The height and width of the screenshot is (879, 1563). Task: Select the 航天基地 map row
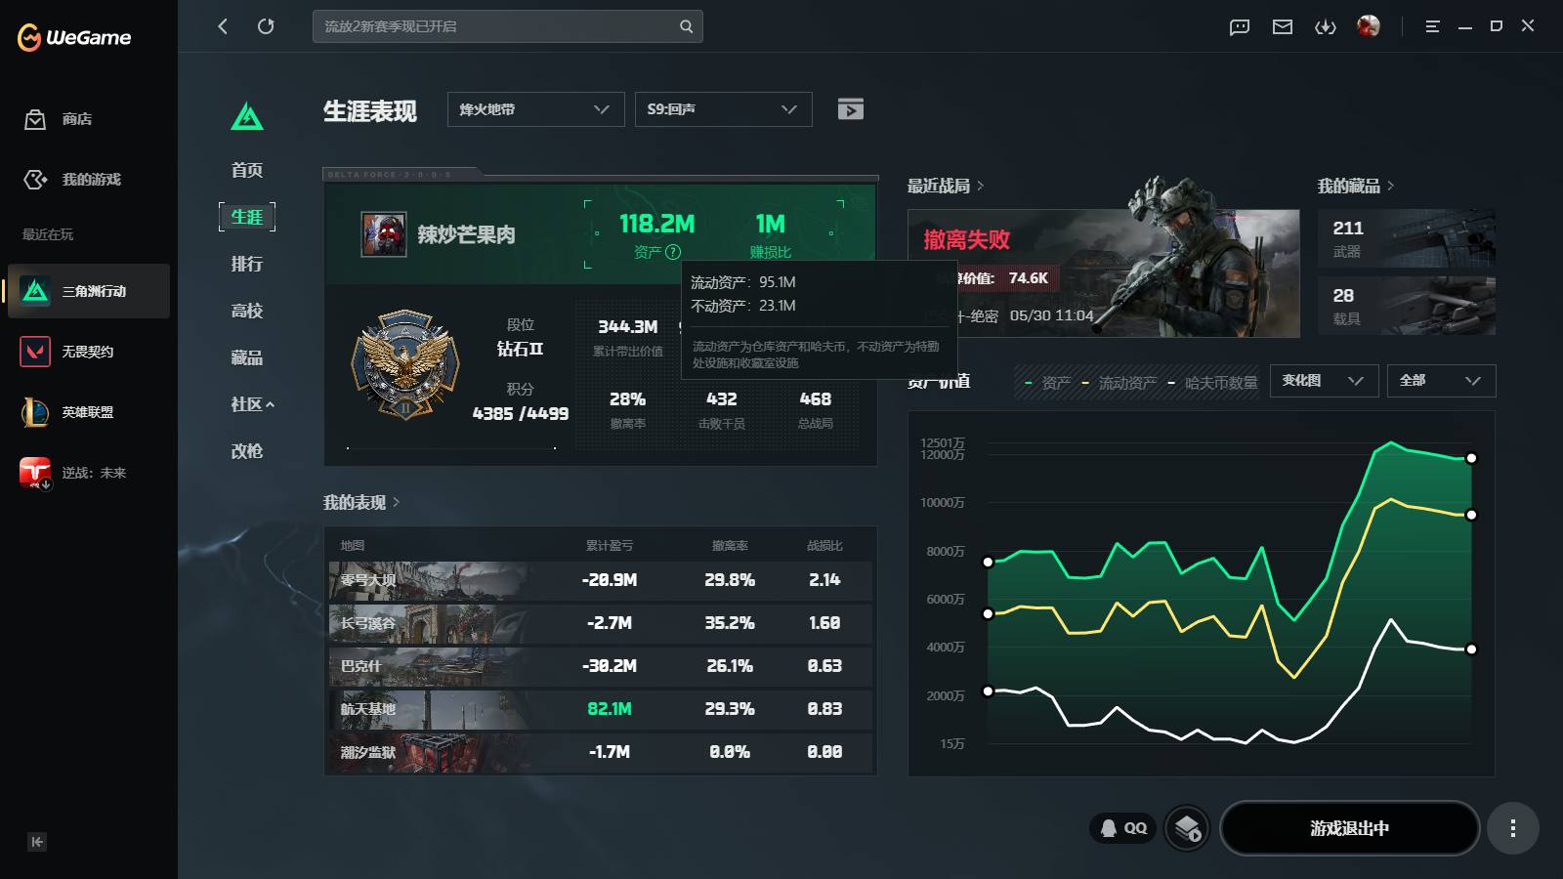click(x=600, y=709)
